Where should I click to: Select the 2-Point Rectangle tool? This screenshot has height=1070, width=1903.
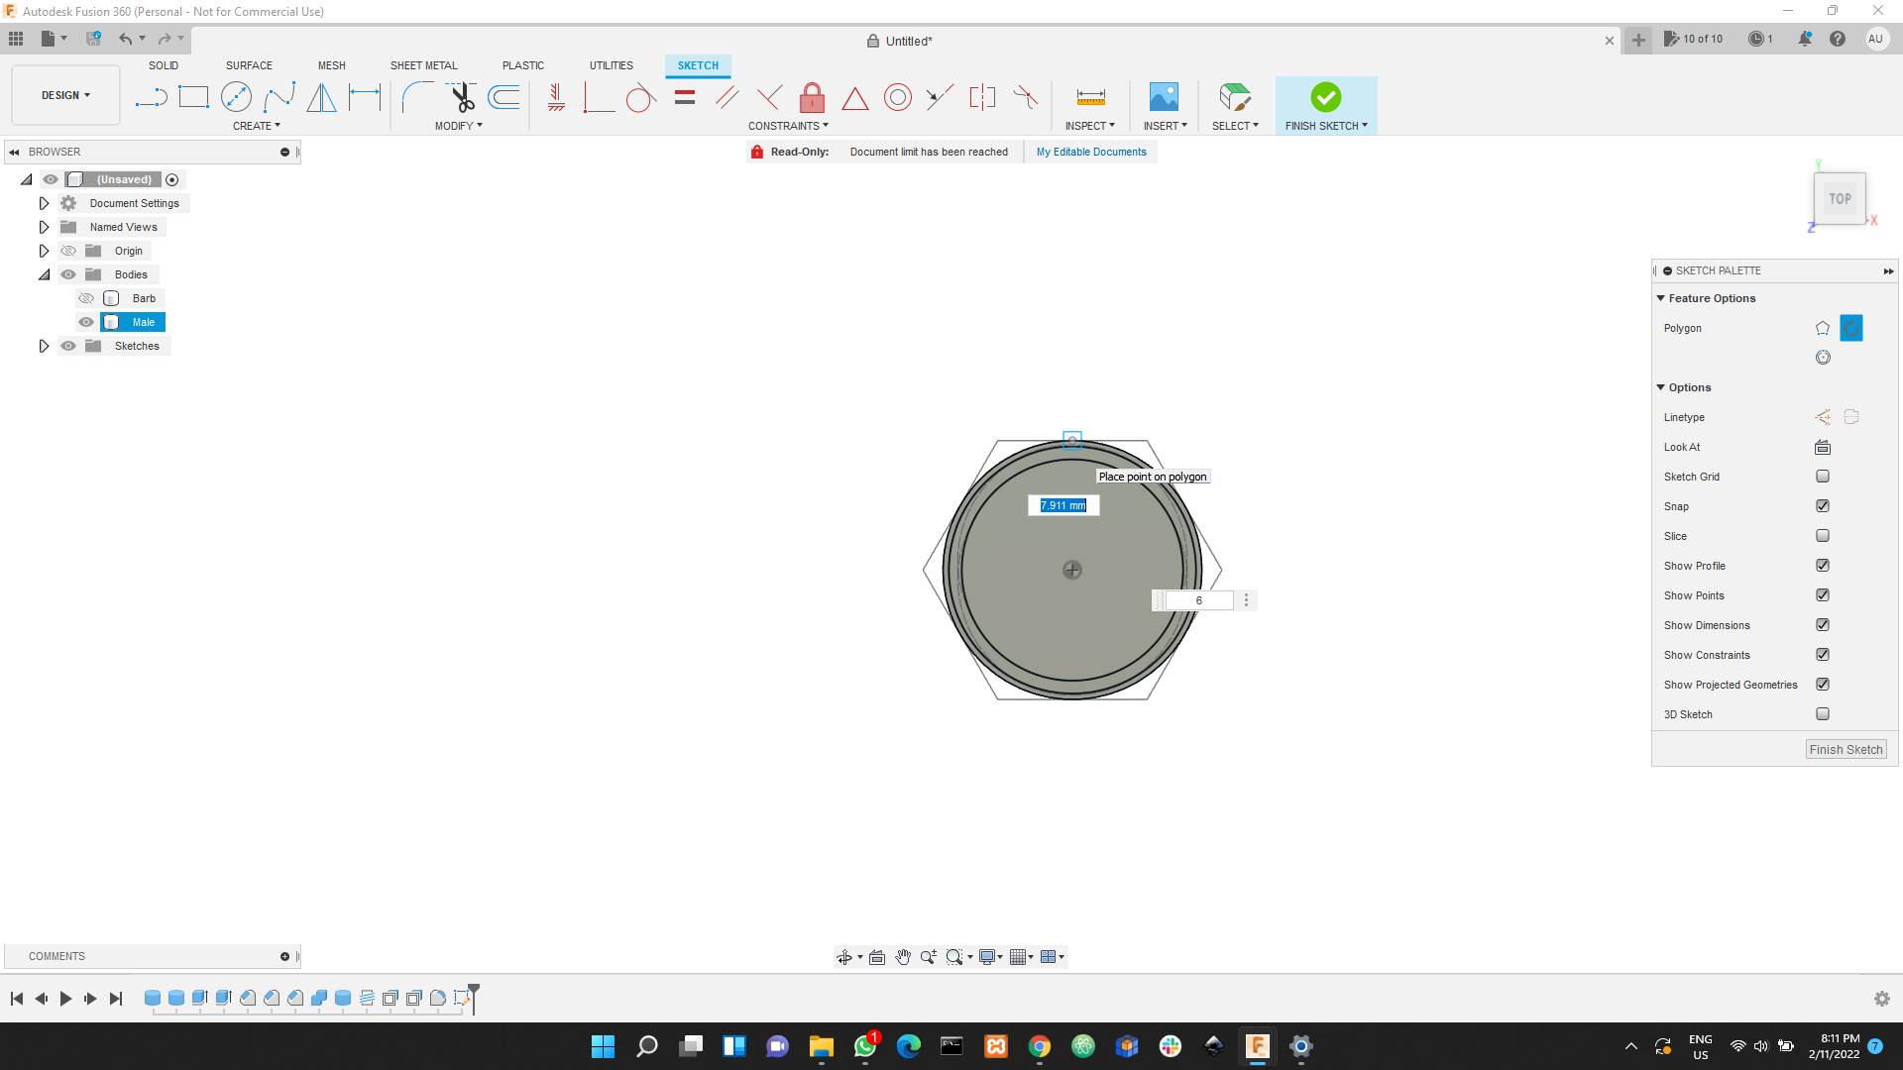tap(193, 97)
